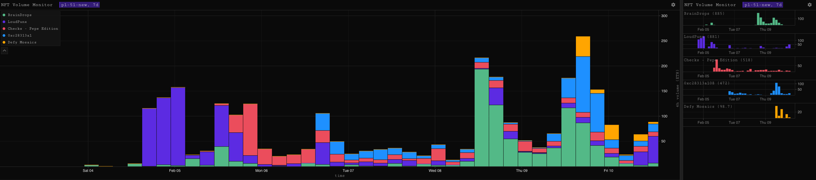816x180 pixels.
Task: Click the p1-51-new, 7d badge in right panel
Action: tap(763, 5)
